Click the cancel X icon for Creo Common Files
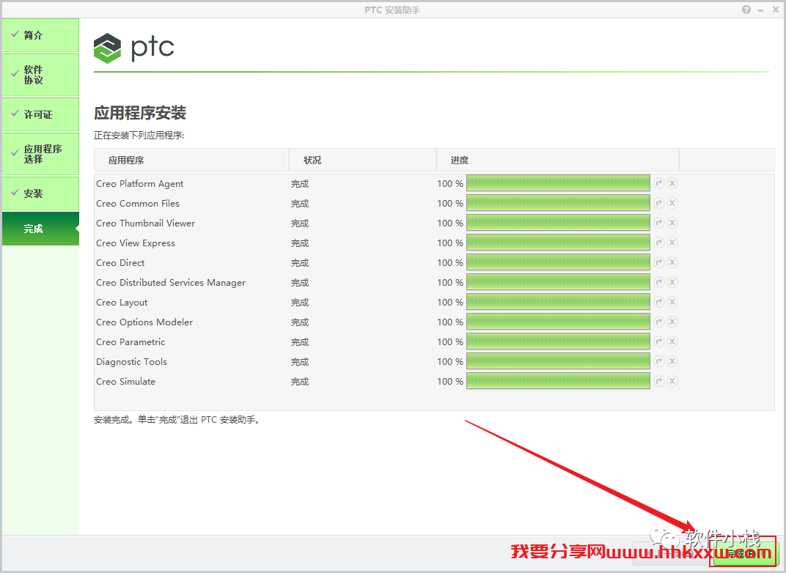The image size is (786, 573). 672,203
